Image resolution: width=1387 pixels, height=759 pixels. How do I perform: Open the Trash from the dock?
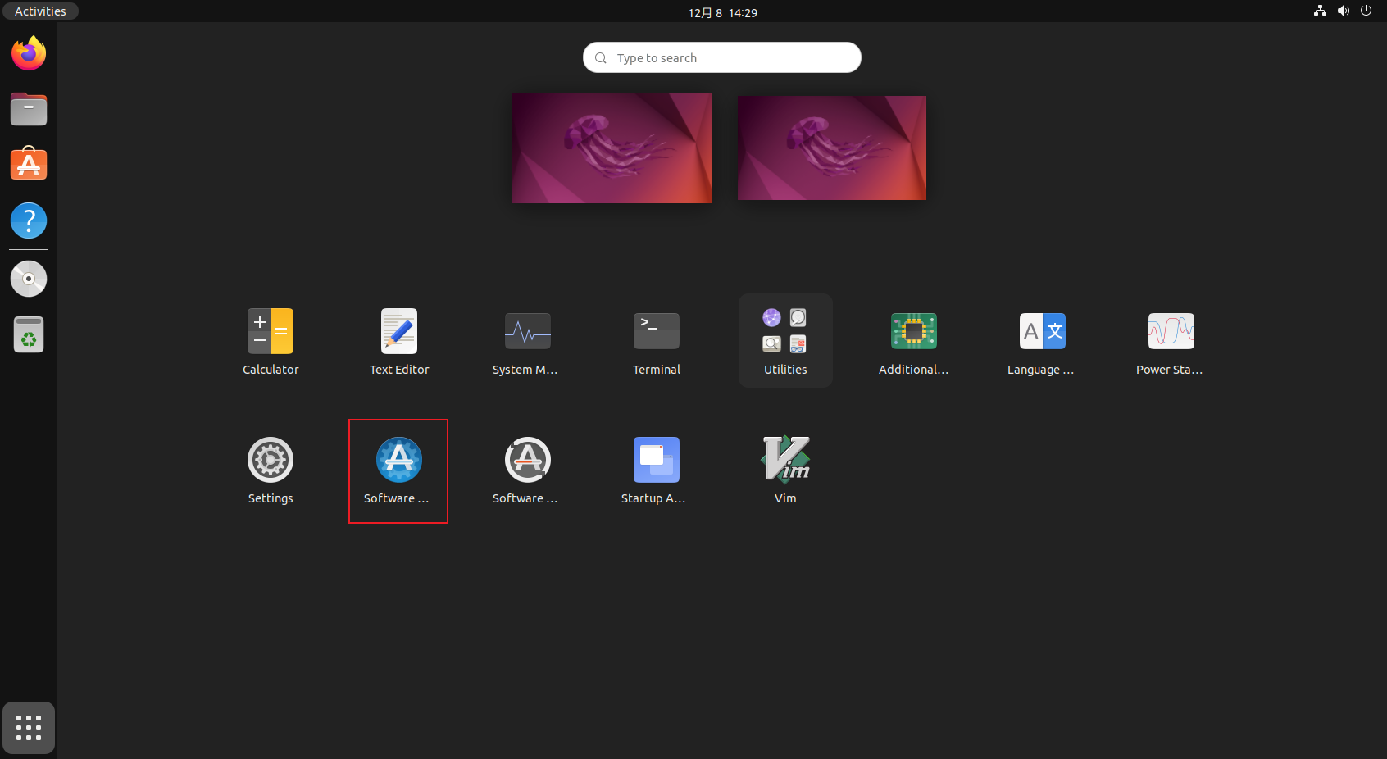coord(29,334)
